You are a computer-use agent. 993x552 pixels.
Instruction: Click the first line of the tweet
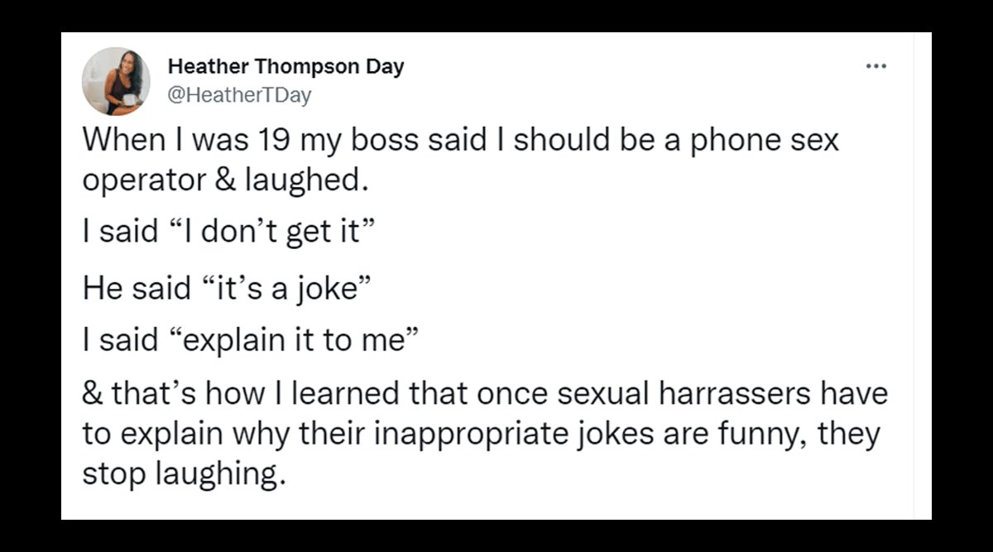(460, 139)
